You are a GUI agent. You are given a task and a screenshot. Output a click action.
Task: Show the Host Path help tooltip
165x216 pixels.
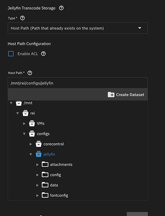pyautogui.click(x=30, y=73)
